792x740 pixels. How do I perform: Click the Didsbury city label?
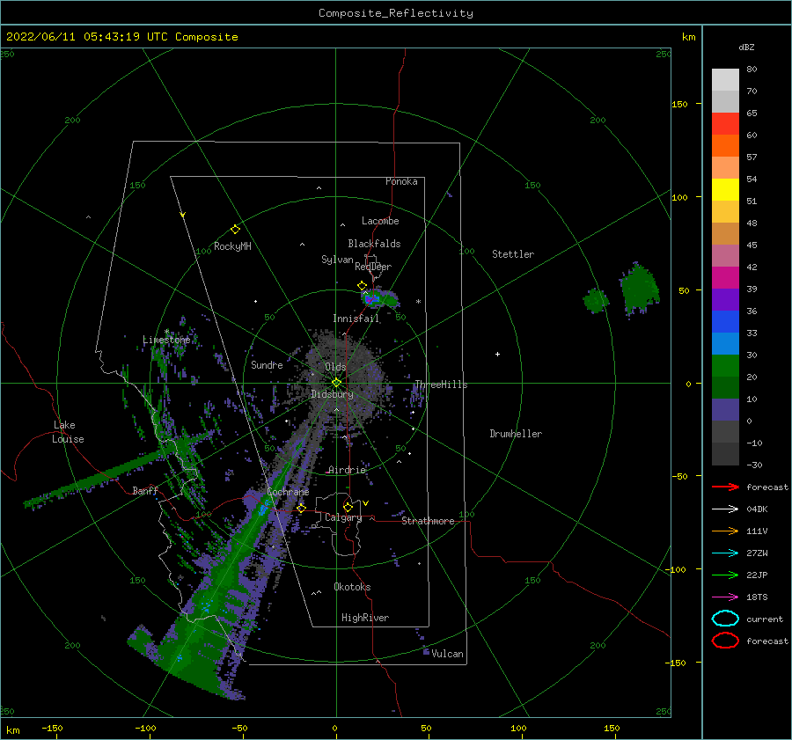click(332, 394)
